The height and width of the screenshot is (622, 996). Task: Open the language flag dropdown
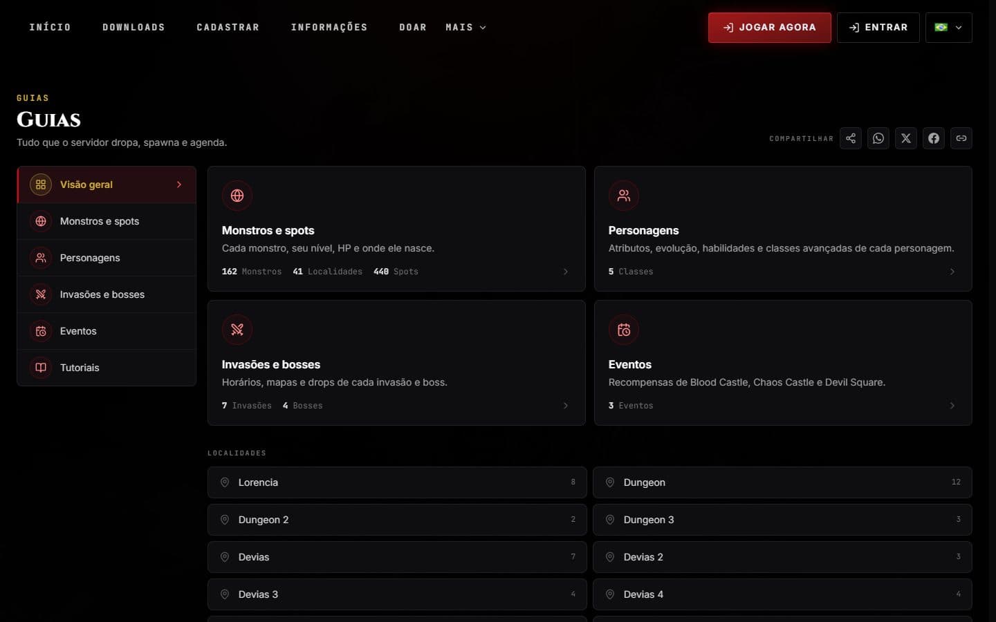[949, 28]
